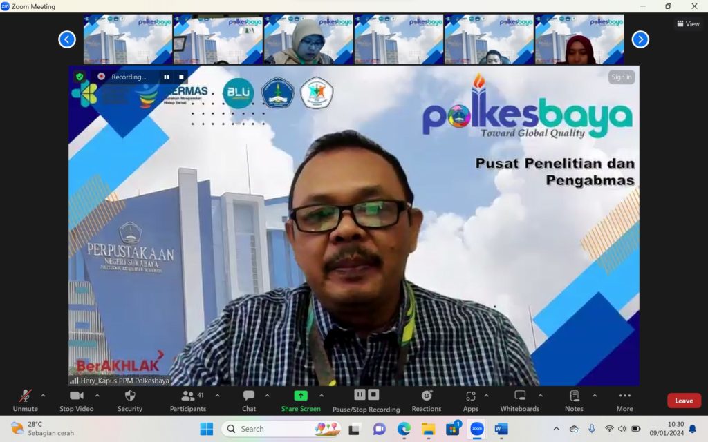
Task: Select thumbnail of participant in grey hijab and glasses
Action: 308,39
